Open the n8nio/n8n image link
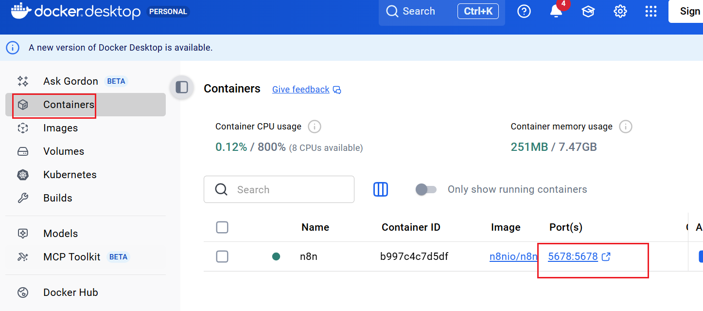The width and height of the screenshot is (703, 311). [513, 256]
